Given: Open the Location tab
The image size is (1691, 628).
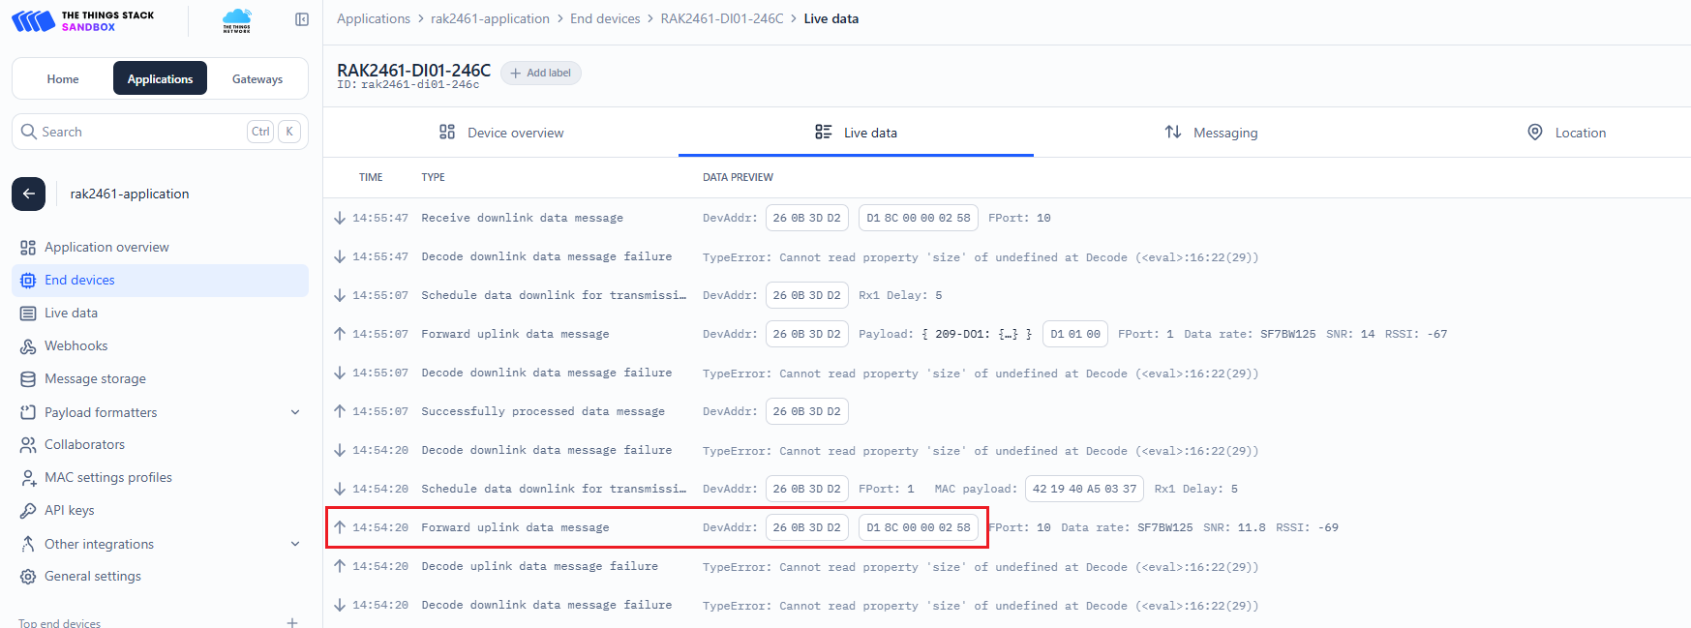Looking at the screenshot, I should point(1566,133).
